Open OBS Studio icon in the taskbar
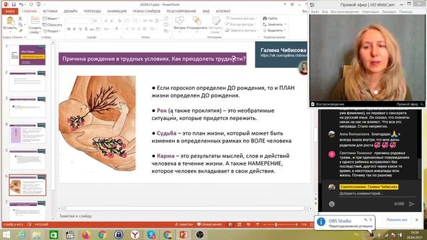The height and width of the screenshot is (240, 427). tap(200, 235)
